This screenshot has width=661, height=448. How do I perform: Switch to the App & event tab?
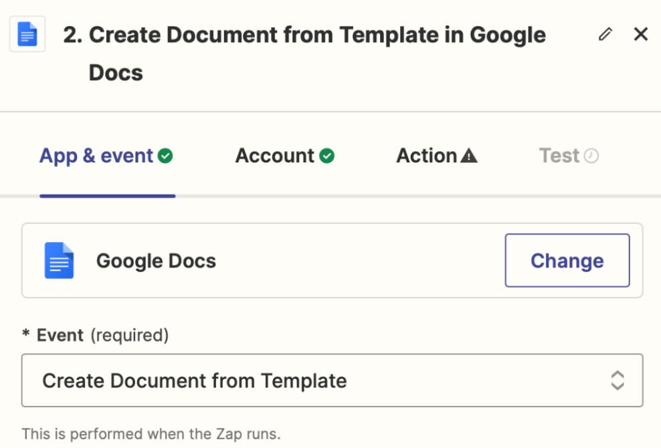click(106, 156)
